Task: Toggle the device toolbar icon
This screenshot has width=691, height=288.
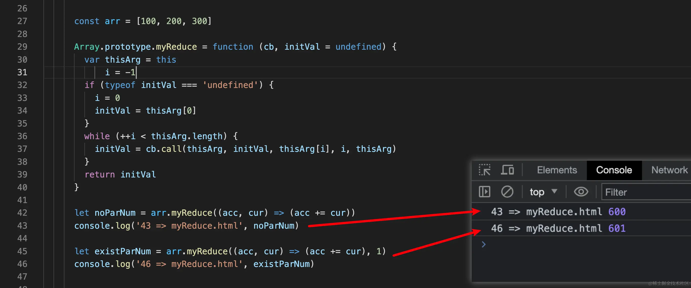Action: coord(507,170)
